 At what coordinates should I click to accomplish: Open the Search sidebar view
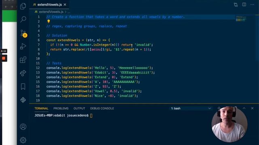[x=23, y=19]
